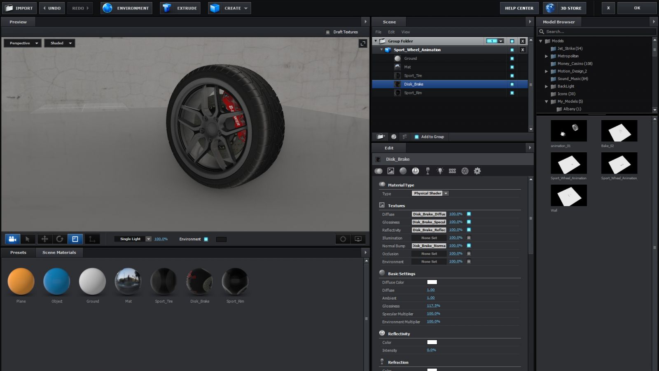The height and width of the screenshot is (371, 659).
Task: Select the camera tool in the preview toolbar
Action: [x=12, y=239]
